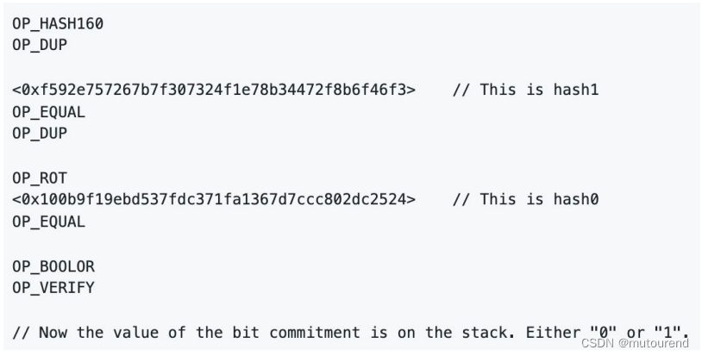Click the CSDN @mutourend watermark

point(635,343)
